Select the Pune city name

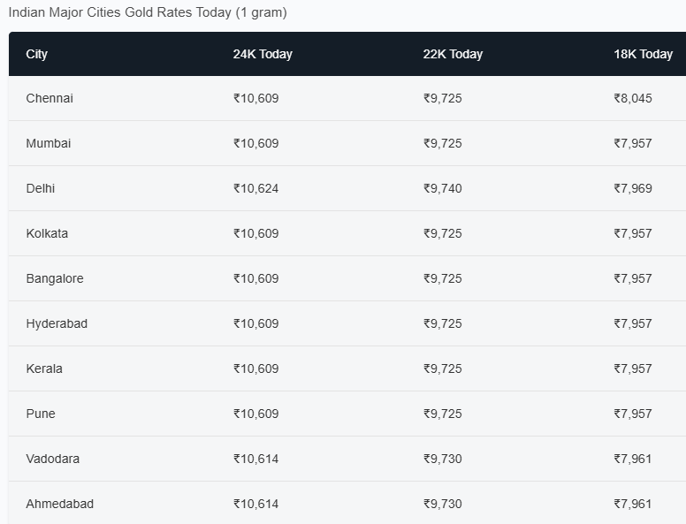pyautogui.click(x=41, y=414)
